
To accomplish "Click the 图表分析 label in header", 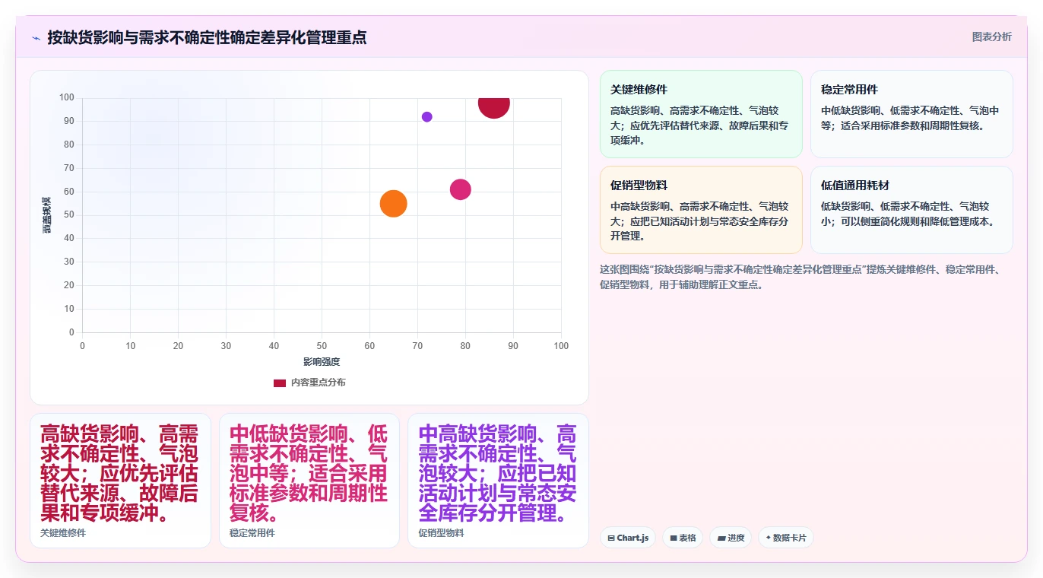I will (x=992, y=37).
